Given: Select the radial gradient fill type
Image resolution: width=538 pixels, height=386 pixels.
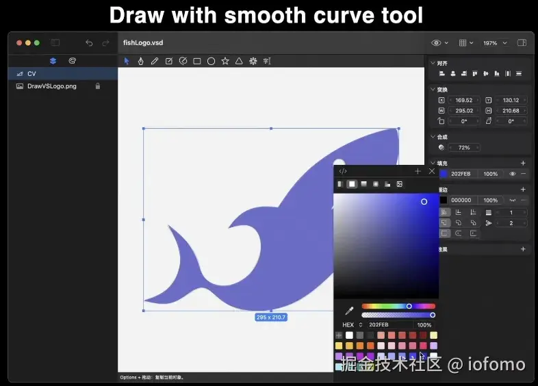Looking at the screenshot, I should click(x=376, y=184).
